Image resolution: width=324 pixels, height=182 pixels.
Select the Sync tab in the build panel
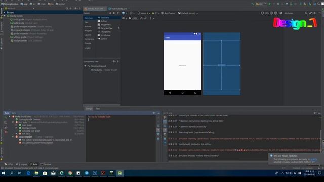point(14,113)
